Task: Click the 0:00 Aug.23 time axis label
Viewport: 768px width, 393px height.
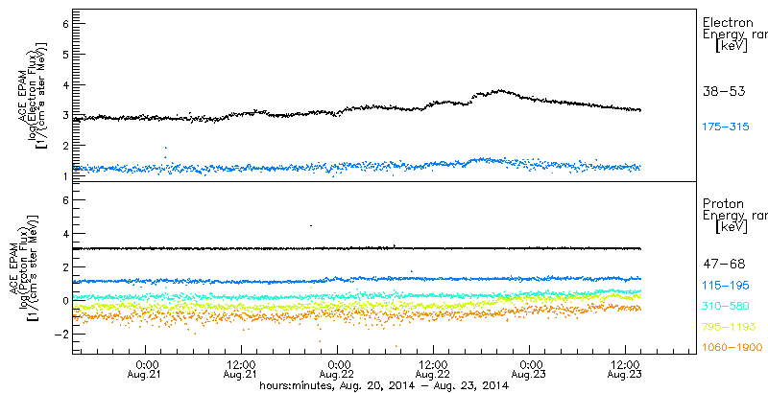Action: click(530, 370)
